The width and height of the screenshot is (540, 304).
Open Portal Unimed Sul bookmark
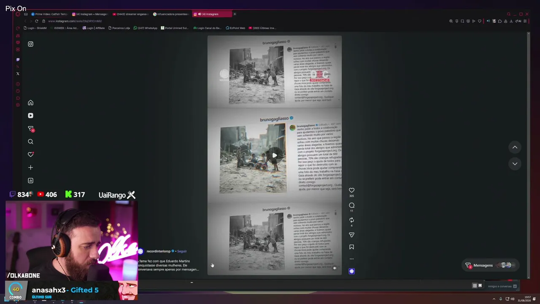point(175,28)
